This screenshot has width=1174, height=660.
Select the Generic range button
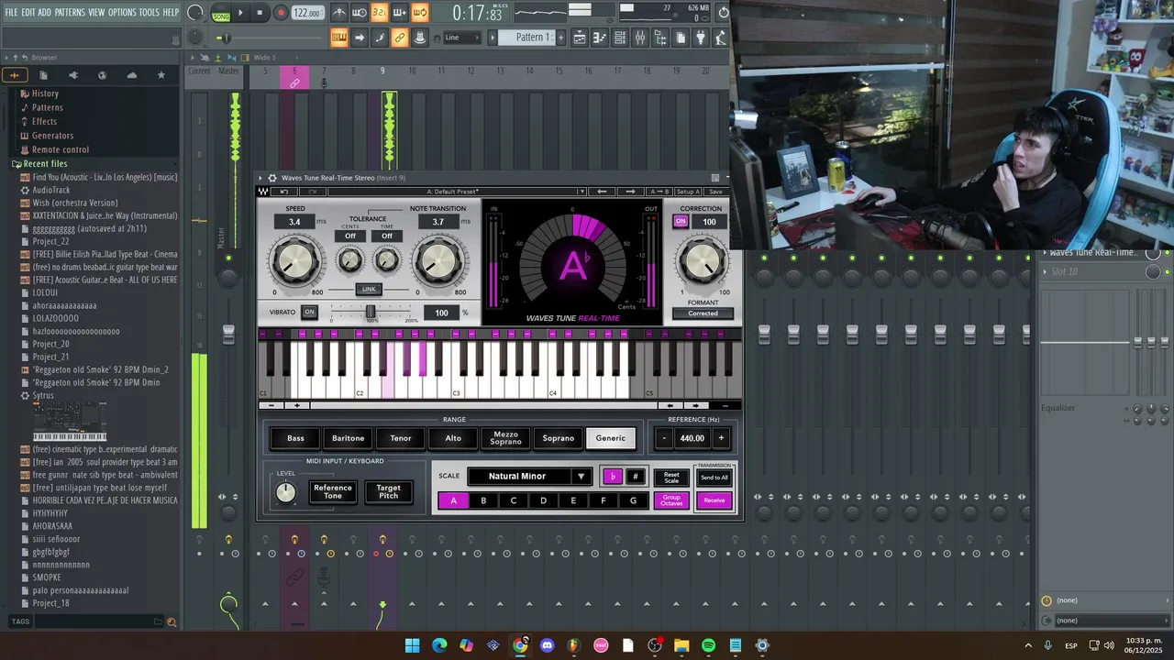611,438
